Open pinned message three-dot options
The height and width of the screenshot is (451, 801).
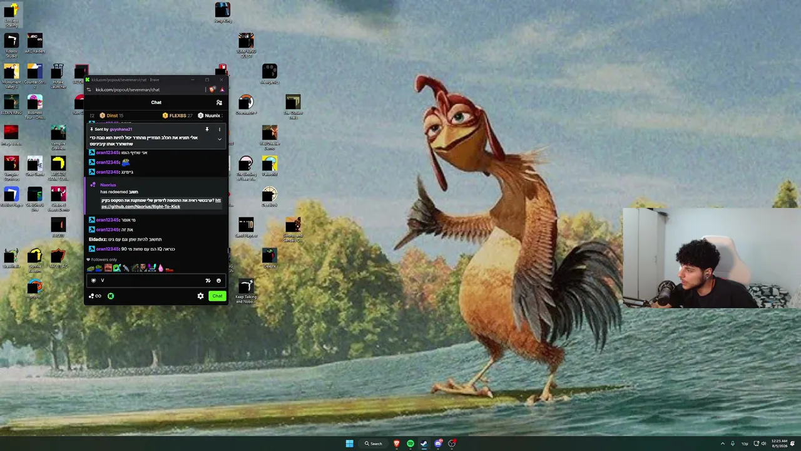(219, 130)
